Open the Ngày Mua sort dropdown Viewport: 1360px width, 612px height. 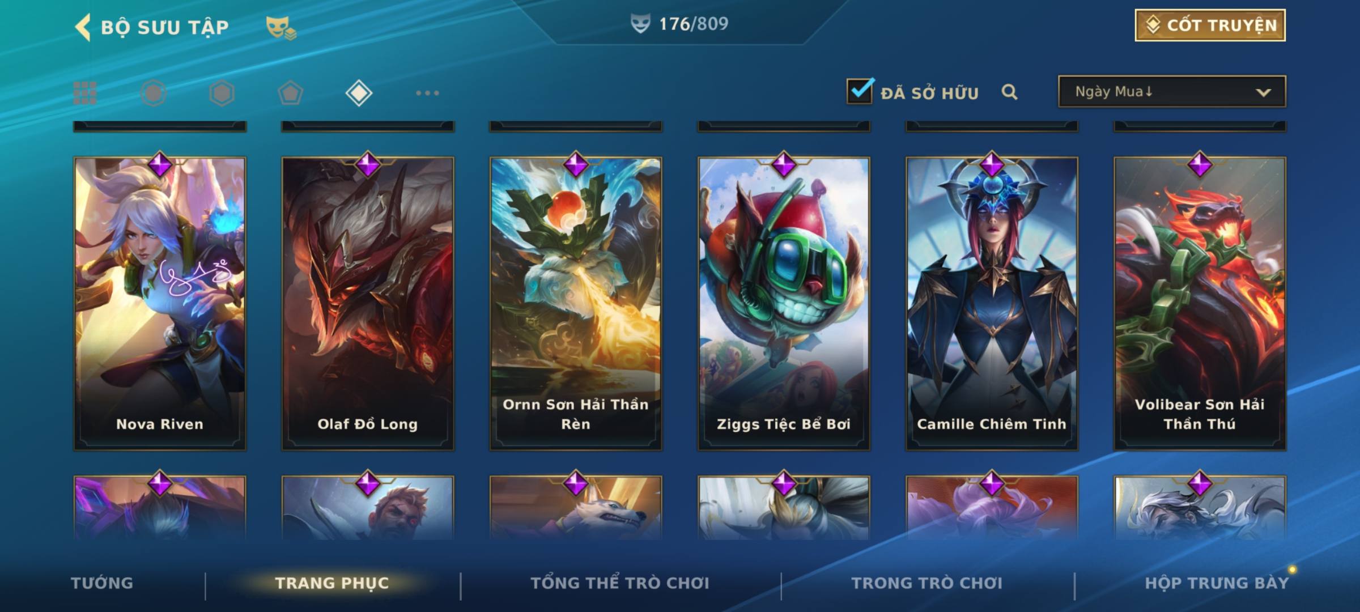coord(1172,91)
